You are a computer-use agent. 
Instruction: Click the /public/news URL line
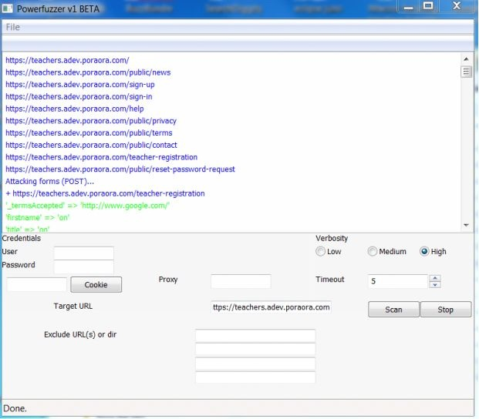pyautogui.click(x=88, y=72)
